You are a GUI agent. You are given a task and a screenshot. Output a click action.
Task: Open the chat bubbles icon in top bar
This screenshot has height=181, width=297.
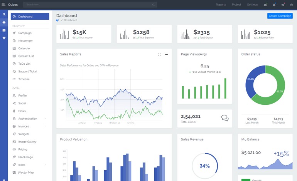tap(283, 5)
